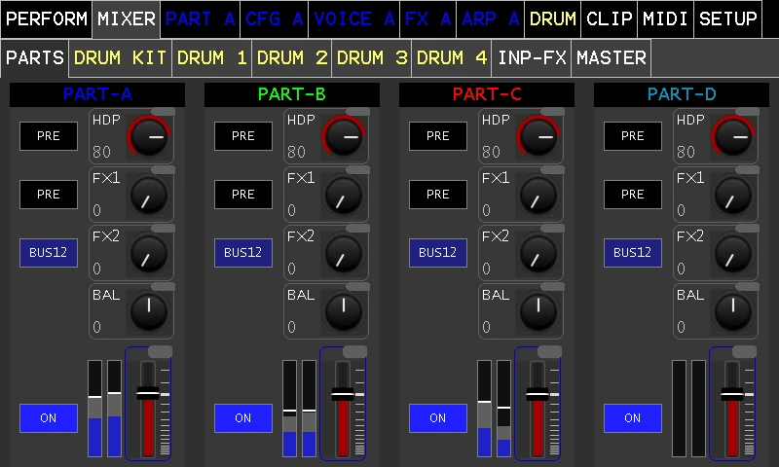Toggle PART-D HDP PRE button
Screen dimensions: 779x467
tap(633, 136)
